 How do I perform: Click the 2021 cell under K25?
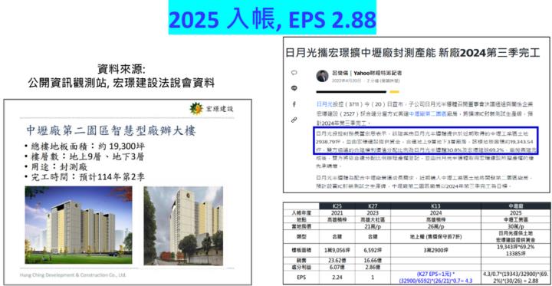(x=337, y=212)
